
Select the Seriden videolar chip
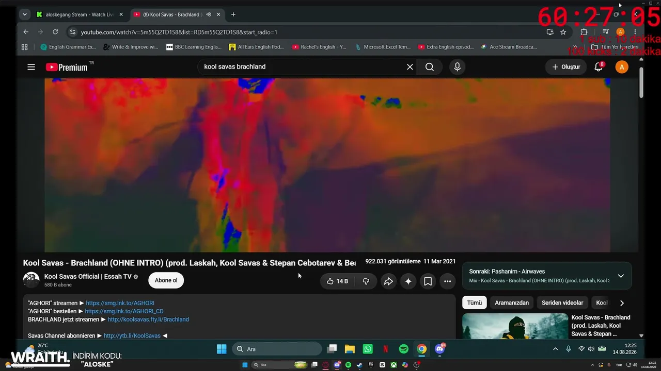tap(562, 303)
